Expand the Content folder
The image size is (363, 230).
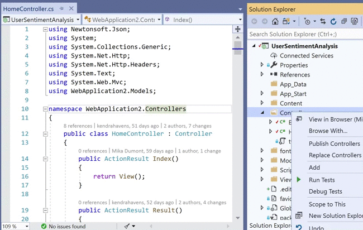click(262, 103)
